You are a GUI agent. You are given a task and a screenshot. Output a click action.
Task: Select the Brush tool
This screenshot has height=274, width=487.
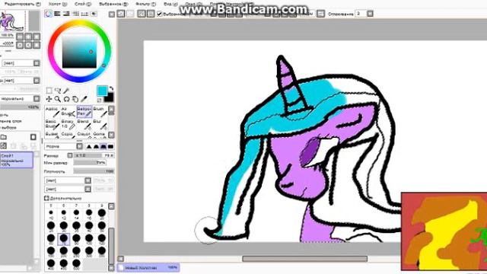pyautogui.click(x=100, y=111)
